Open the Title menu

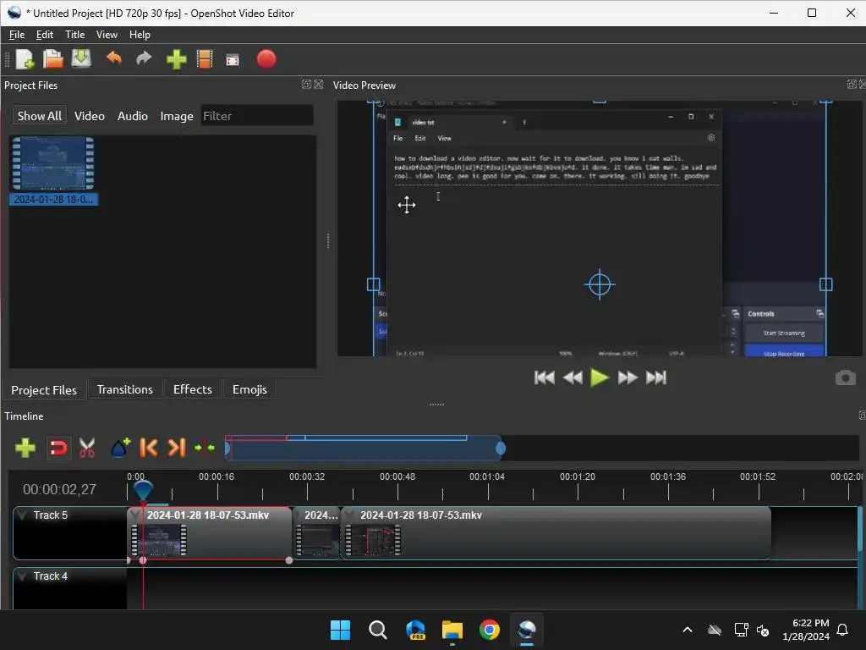74,34
